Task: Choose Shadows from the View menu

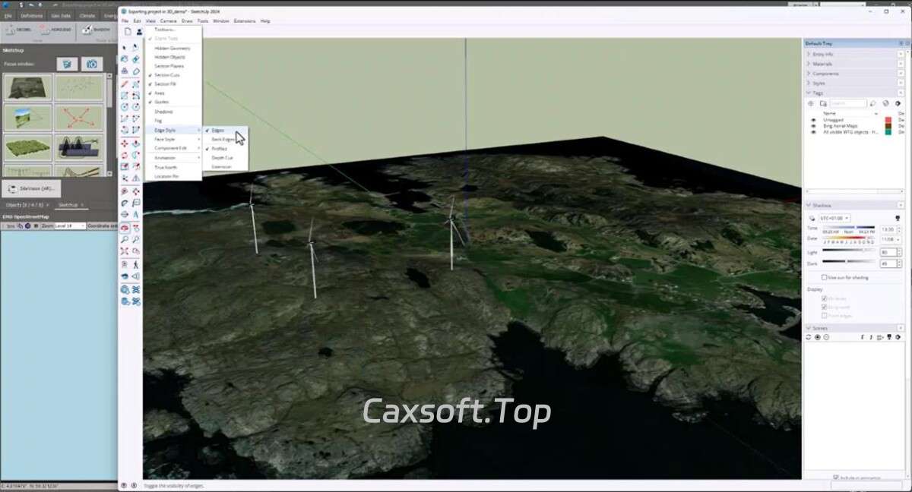Action: click(x=163, y=112)
